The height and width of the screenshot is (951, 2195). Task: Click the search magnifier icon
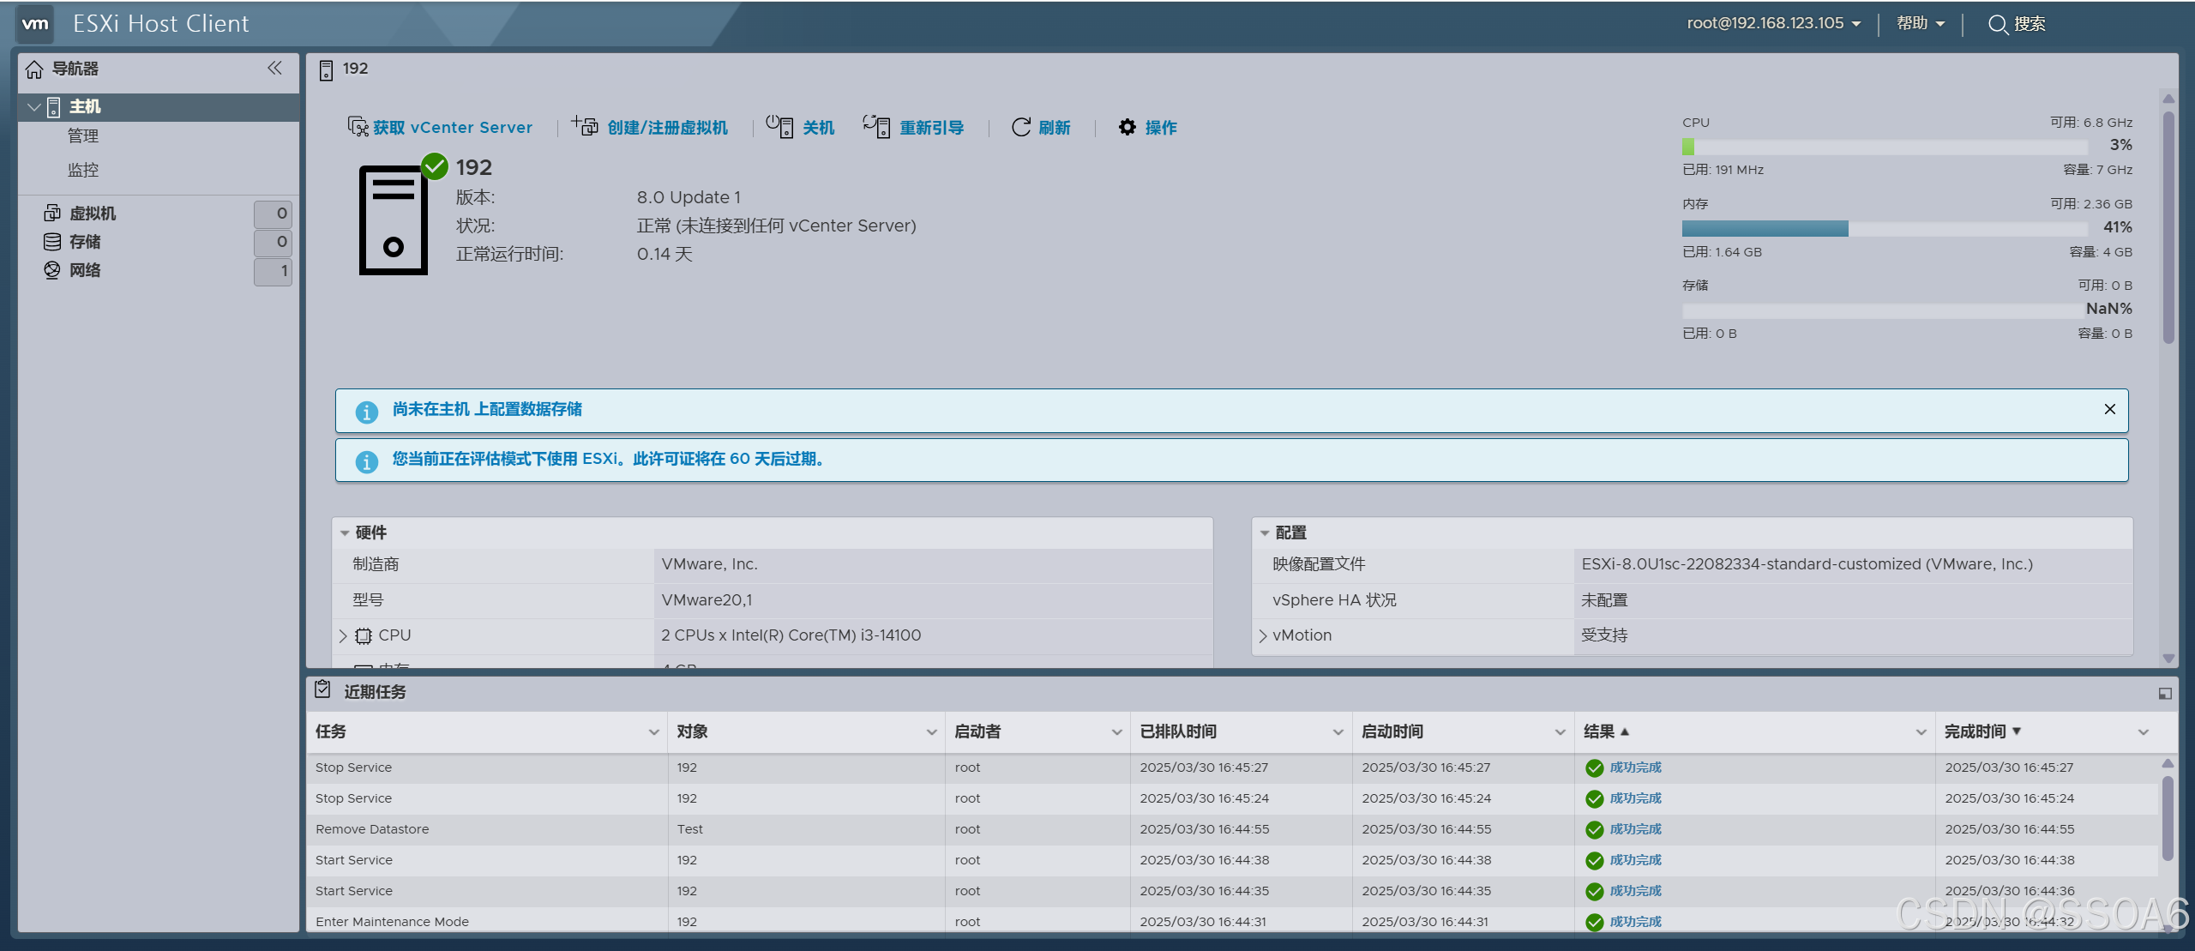click(x=1997, y=24)
